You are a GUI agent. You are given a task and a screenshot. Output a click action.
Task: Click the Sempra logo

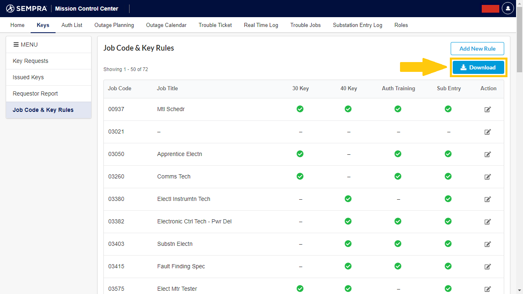(27, 9)
